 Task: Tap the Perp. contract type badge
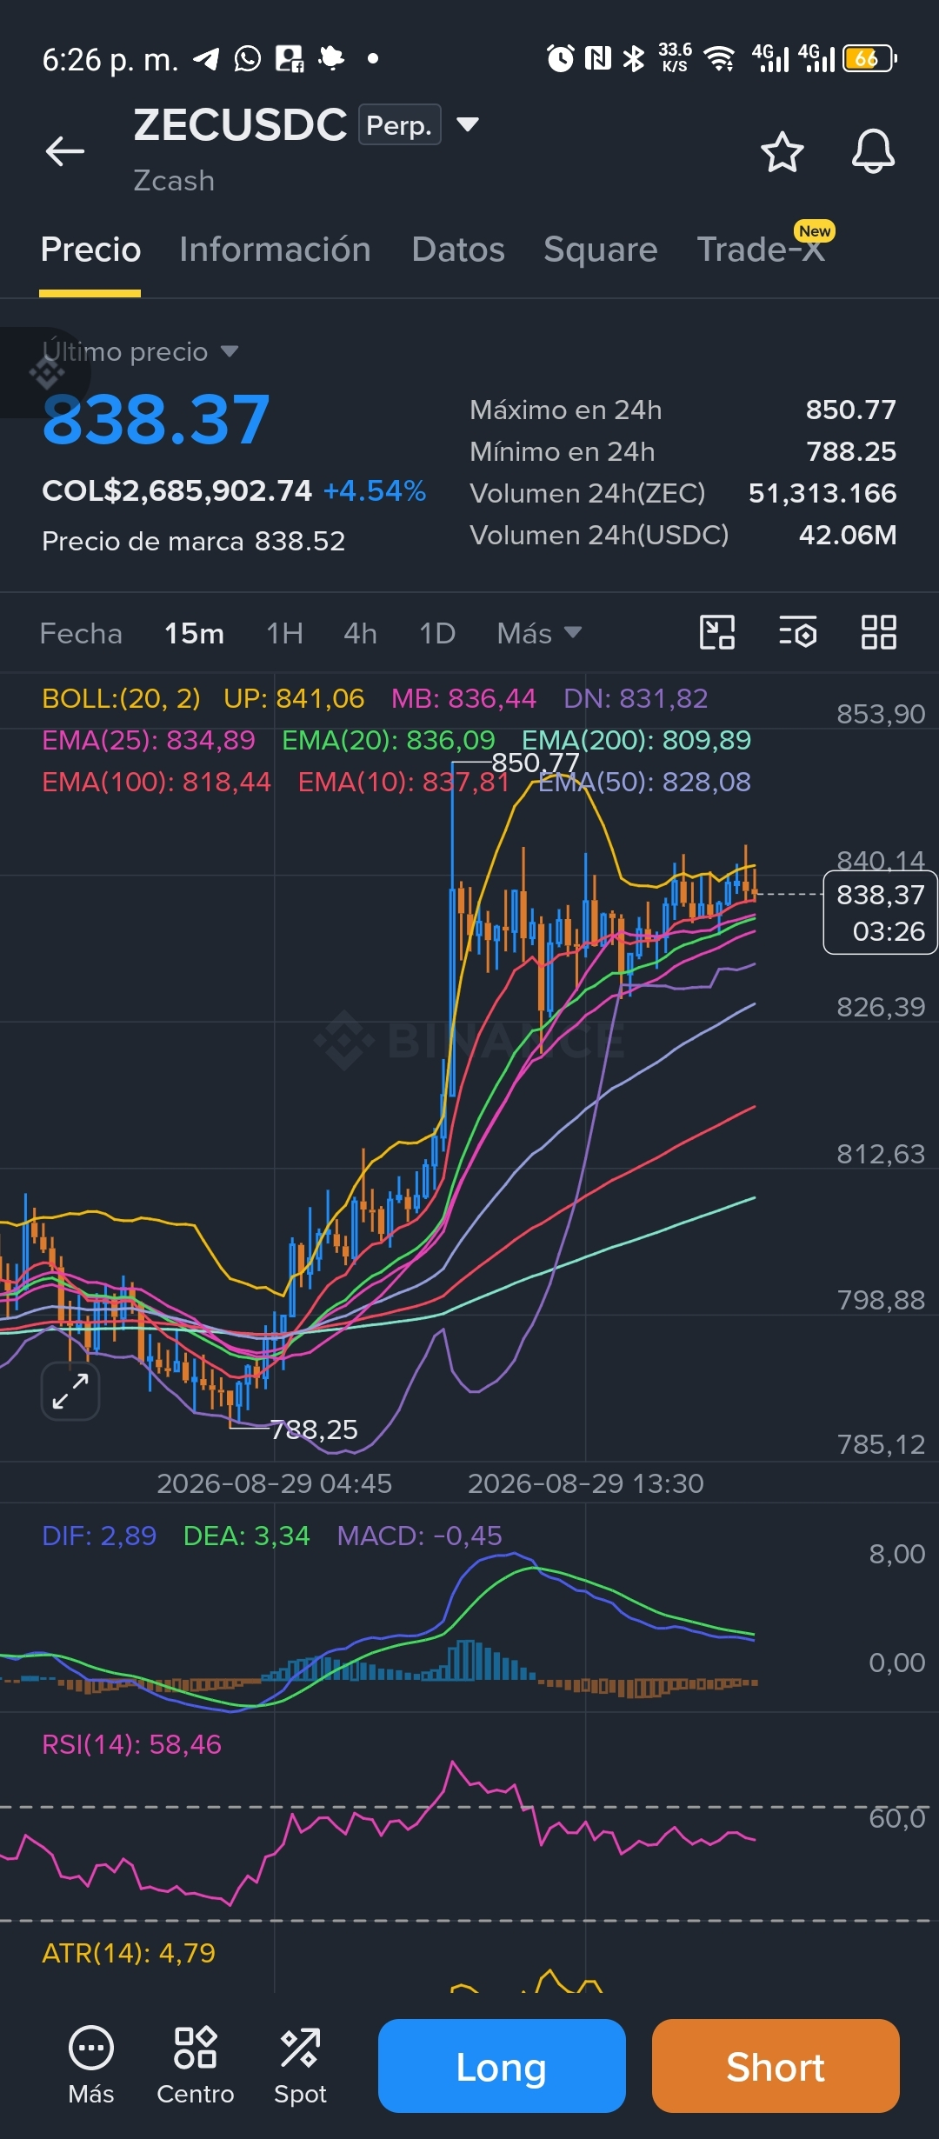(x=399, y=124)
